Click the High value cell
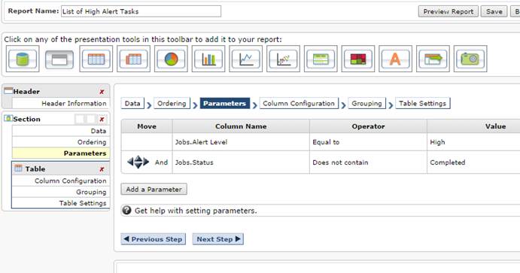 point(473,142)
